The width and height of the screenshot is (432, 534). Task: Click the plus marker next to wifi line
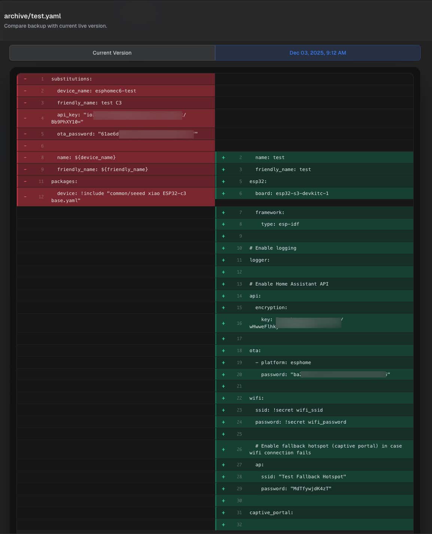pyautogui.click(x=223, y=398)
